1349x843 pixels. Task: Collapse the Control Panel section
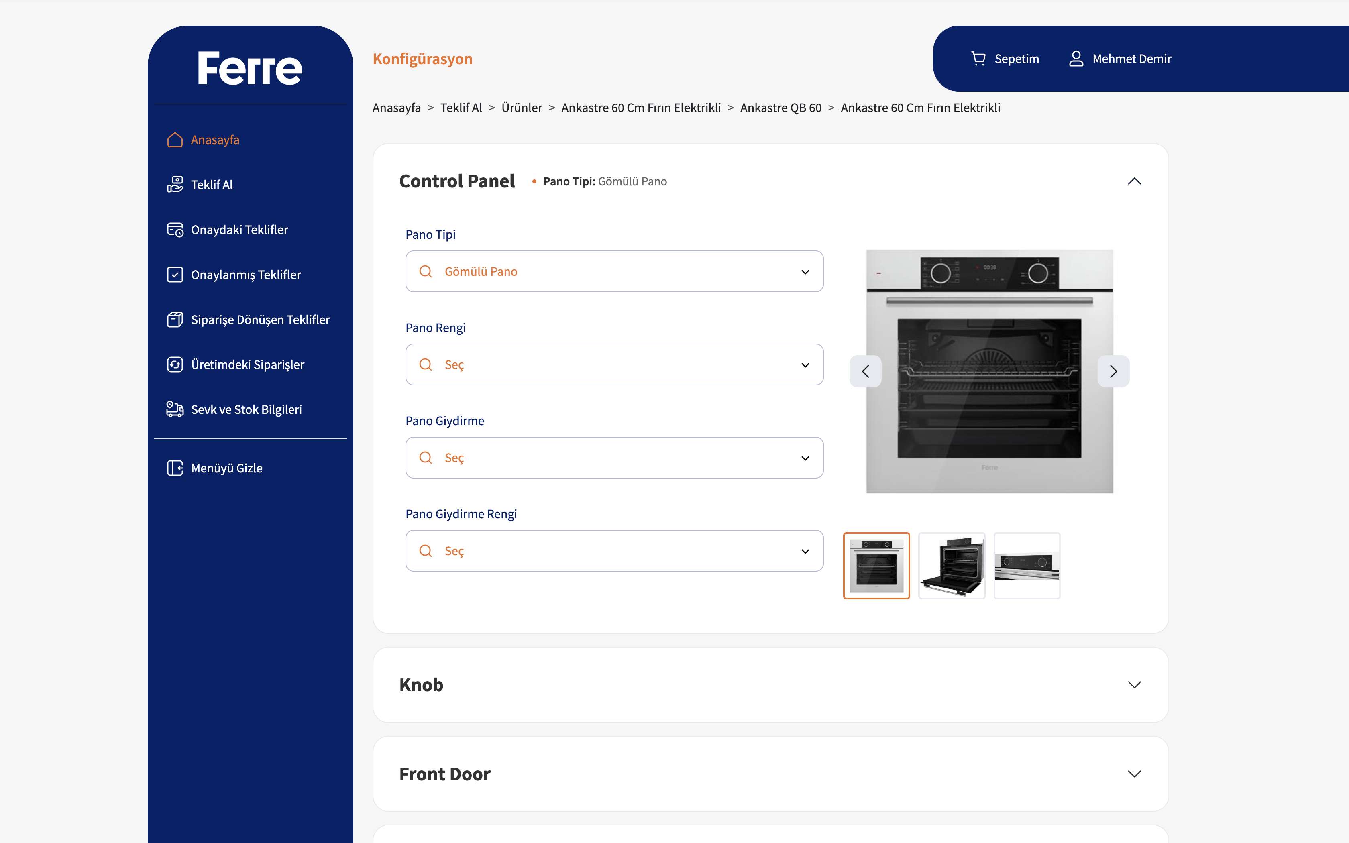pos(1134,181)
